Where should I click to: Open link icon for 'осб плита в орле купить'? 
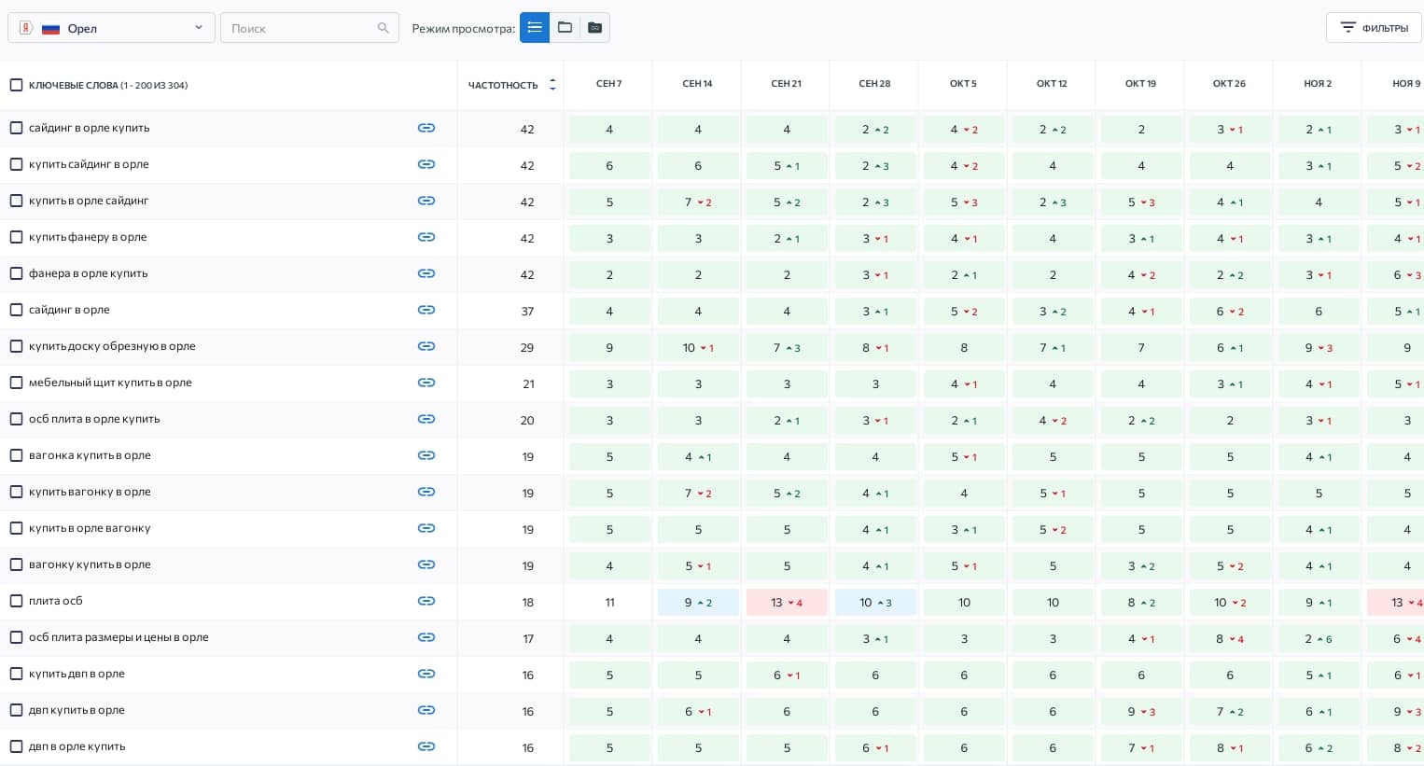pos(426,419)
